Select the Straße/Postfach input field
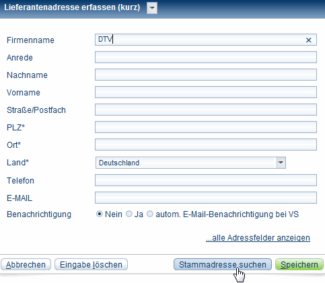The height and width of the screenshot is (283, 325). point(206,110)
